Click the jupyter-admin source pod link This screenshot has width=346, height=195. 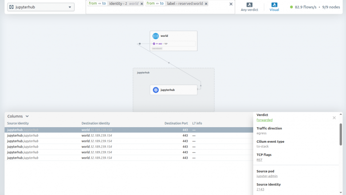[x=267, y=176]
